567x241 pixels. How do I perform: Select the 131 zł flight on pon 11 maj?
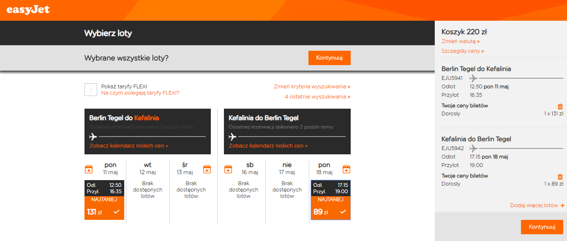click(x=104, y=200)
